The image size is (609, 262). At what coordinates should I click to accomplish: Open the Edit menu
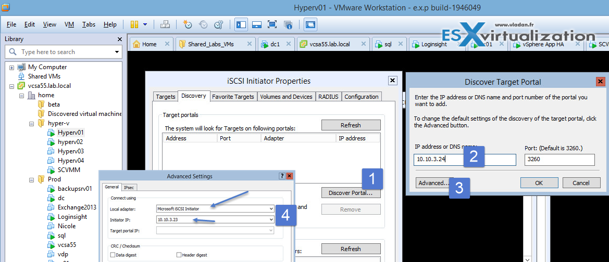[x=30, y=24]
